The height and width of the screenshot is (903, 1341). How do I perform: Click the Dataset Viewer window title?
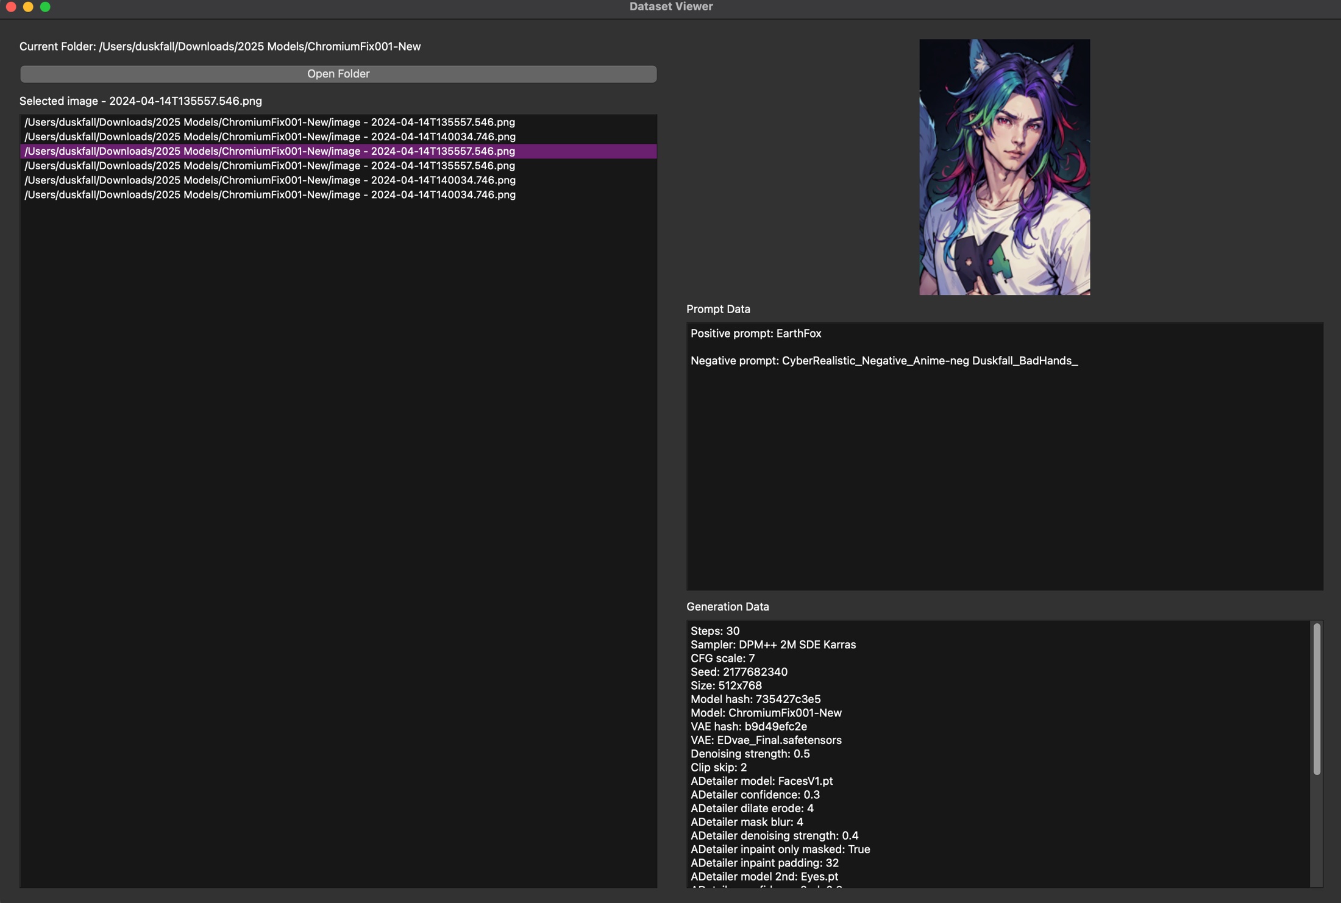pos(671,7)
